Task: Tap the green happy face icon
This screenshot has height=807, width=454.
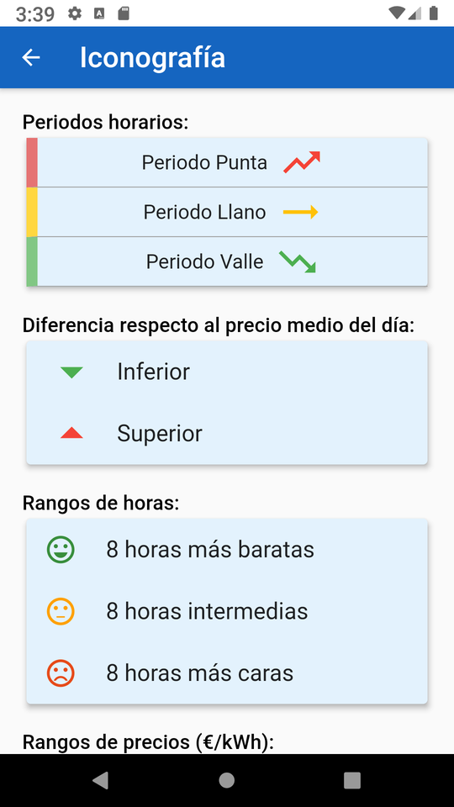Action: tap(61, 549)
